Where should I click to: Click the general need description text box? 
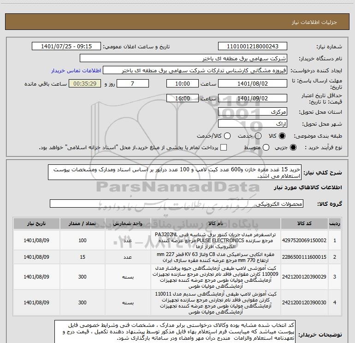(175, 172)
